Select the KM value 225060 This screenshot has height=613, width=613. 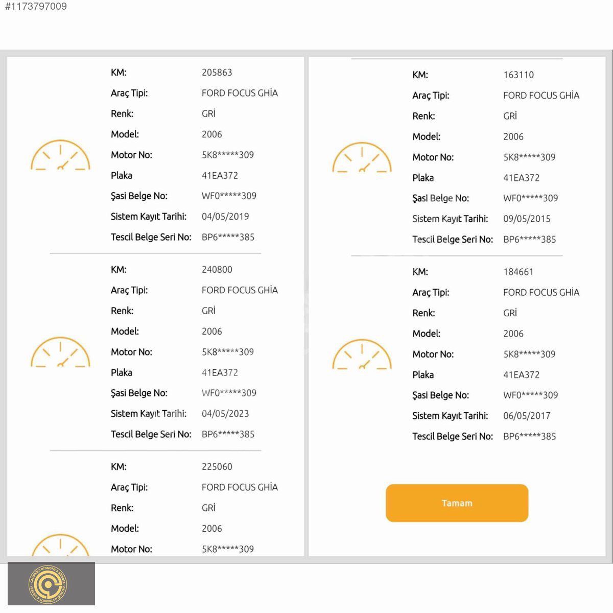pyautogui.click(x=217, y=467)
